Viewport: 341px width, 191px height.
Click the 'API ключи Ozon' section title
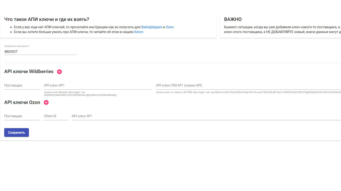22,102
